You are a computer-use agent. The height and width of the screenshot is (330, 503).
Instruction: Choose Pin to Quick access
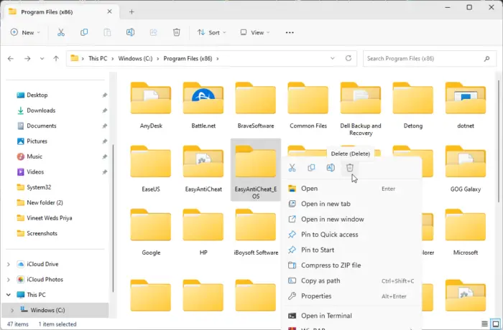tap(351, 235)
